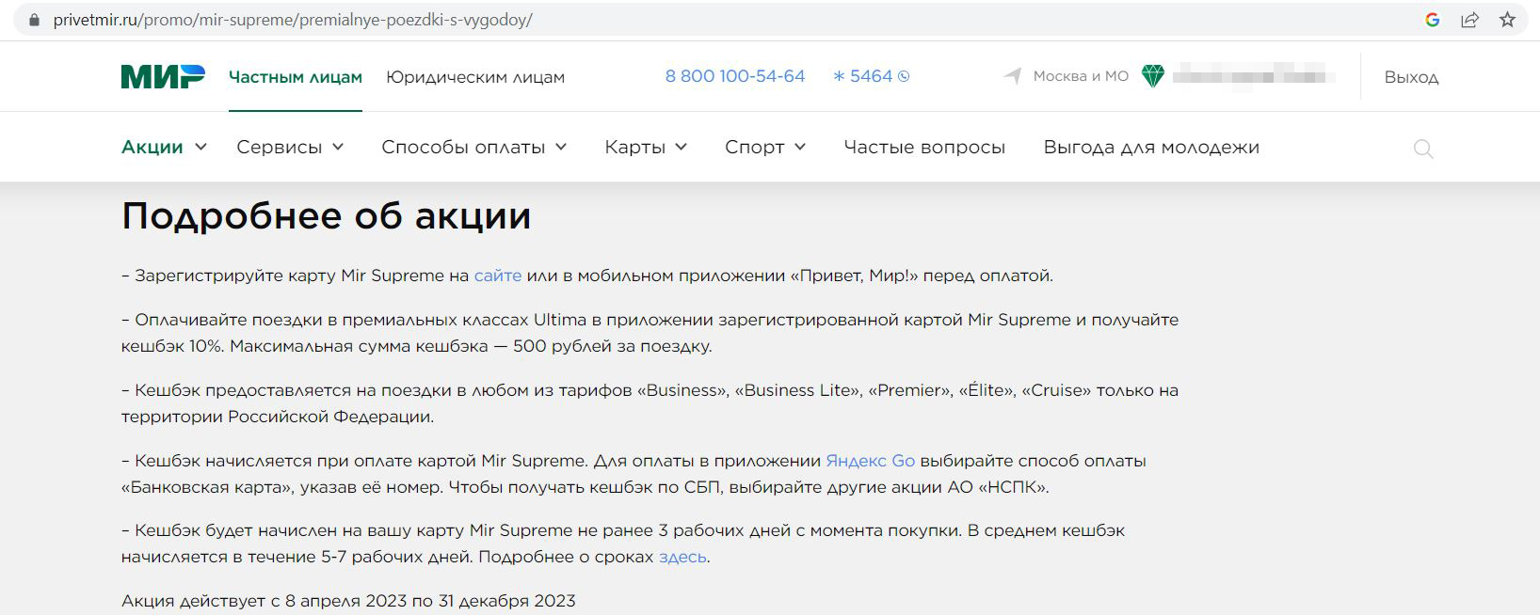Click the Выход logout link
The height and width of the screenshot is (615, 1540).
[x=1411, y=77]
